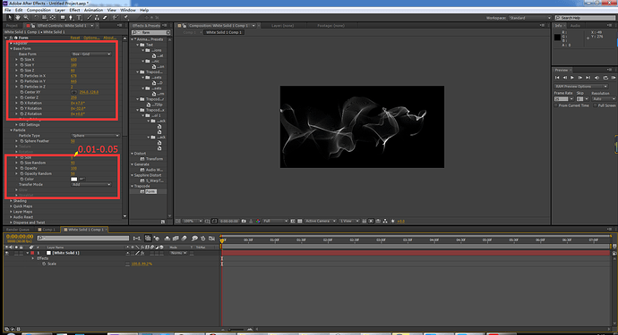Click Reset link for Form effect

(75, 38)
